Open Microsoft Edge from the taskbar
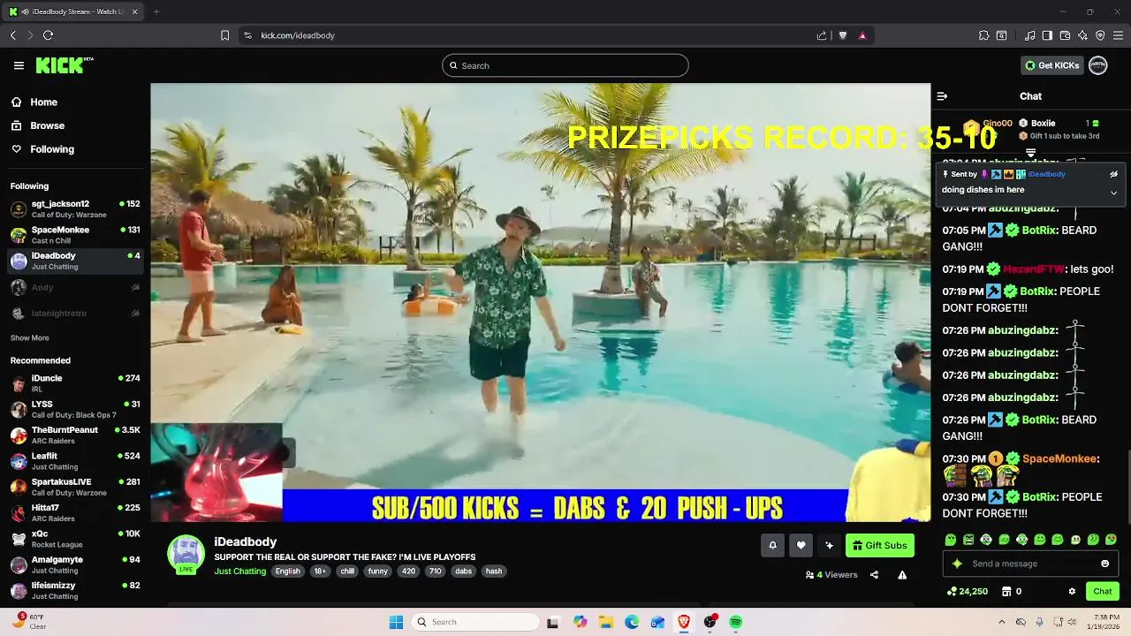Image resolution: width=1131 pixels, height=636 pixels. point(632,622)
